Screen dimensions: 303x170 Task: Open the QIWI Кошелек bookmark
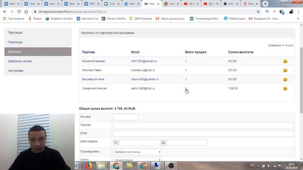tap(141, 18)
